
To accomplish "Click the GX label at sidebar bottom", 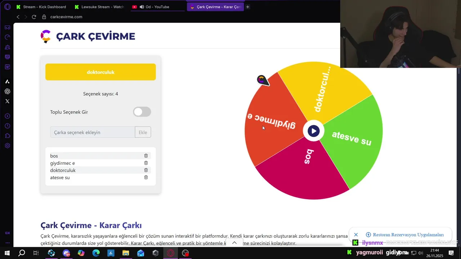I will [7, 233].
